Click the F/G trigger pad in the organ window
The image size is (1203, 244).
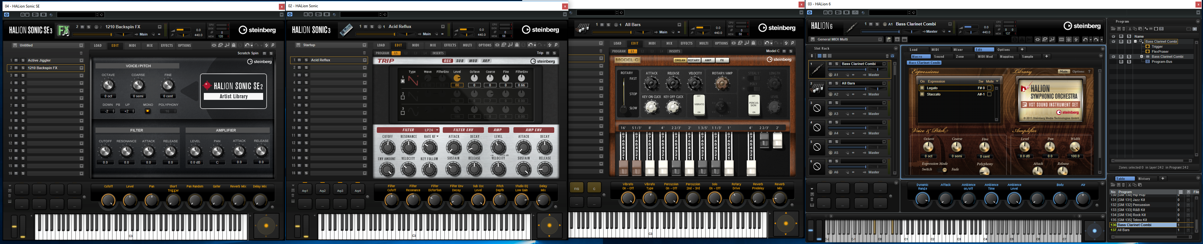coord(577,188)
